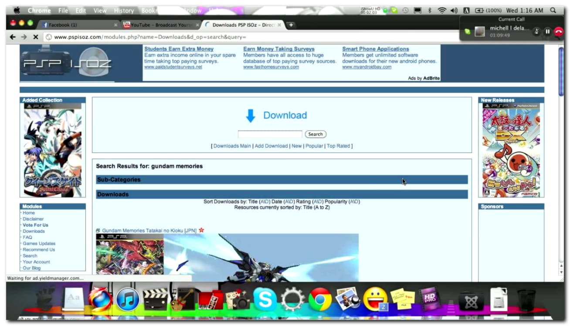Open the Top Rated link
570x326 pixels.
(x=339, y=146)
